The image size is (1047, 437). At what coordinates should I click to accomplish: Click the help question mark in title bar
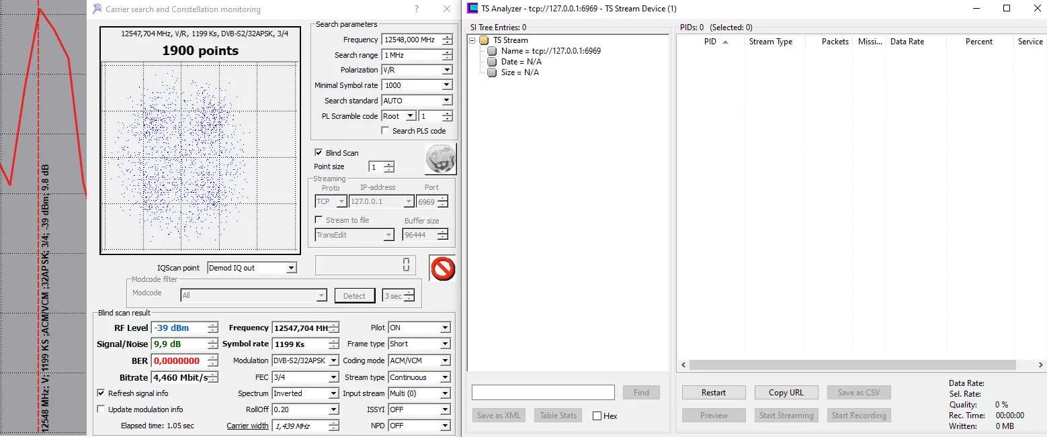point(417,9)
